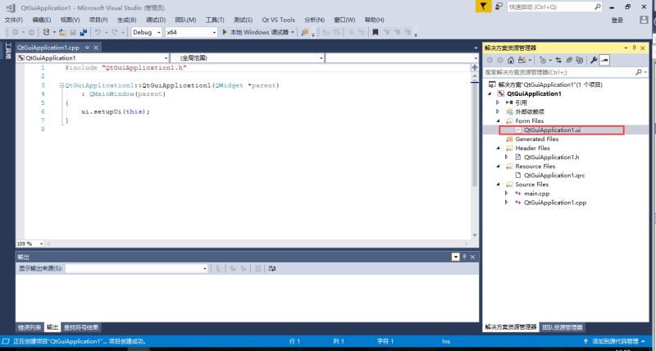Viewport: 656px width, 351px height.
Task: Click the green start debugging arrow
Action: (x=225, y=32)
